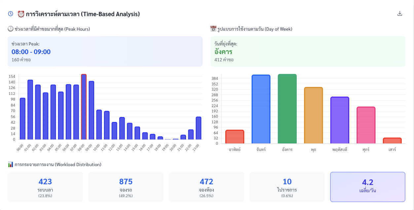The image size is (414, 210).
Task: Click the orange พุธ bar
Action: coord(313,115)
